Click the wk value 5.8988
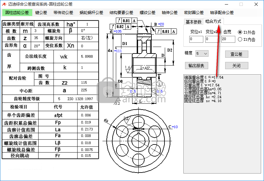This screenshot has height=181, width=264. [x=87, y=56]
